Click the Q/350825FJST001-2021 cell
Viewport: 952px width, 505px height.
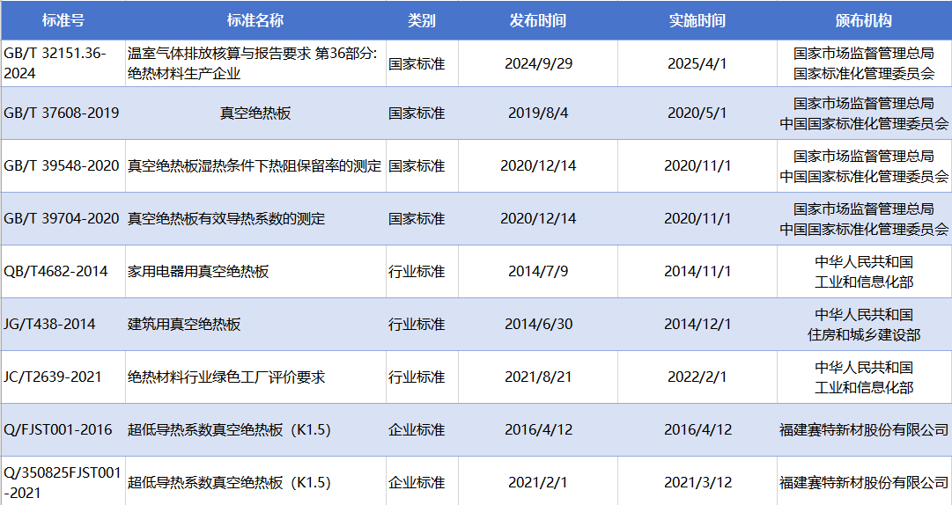(62, 483)
